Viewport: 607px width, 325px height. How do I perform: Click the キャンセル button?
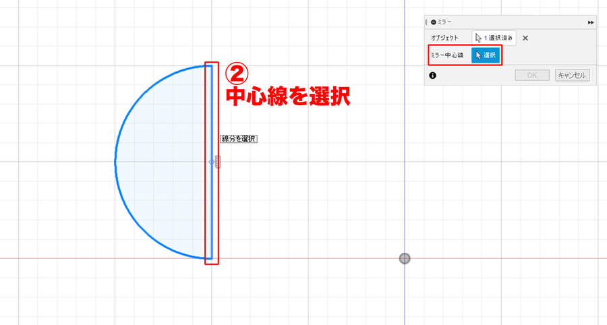572,75
